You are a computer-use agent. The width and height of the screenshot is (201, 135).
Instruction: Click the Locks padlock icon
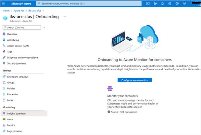click(x=4, y=100)
